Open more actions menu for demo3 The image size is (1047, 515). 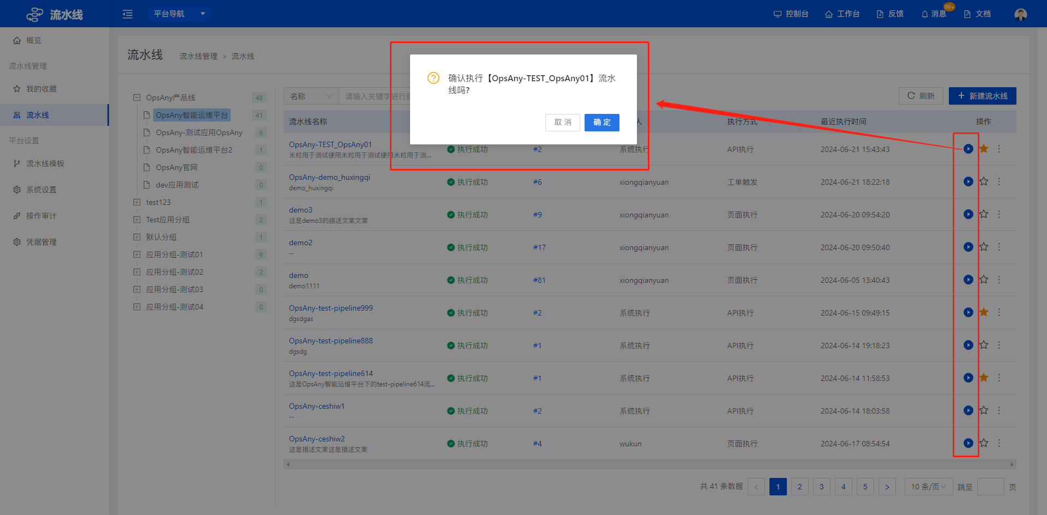point(999,214)
